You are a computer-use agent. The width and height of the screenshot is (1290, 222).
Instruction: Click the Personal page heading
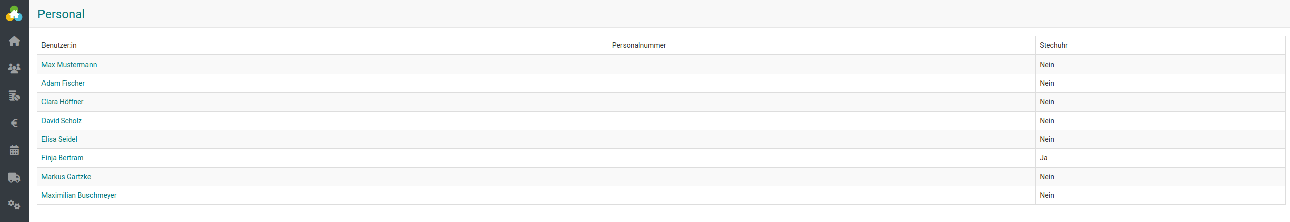pos(61,14)
